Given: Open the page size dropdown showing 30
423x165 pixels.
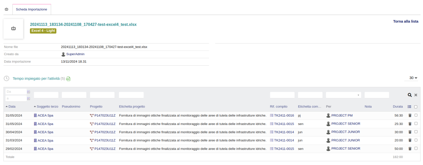Looking at the screenshot, I should (413, 78).
